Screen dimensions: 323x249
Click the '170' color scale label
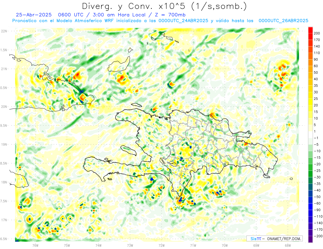pyautogui.click(x=317, y=40)
